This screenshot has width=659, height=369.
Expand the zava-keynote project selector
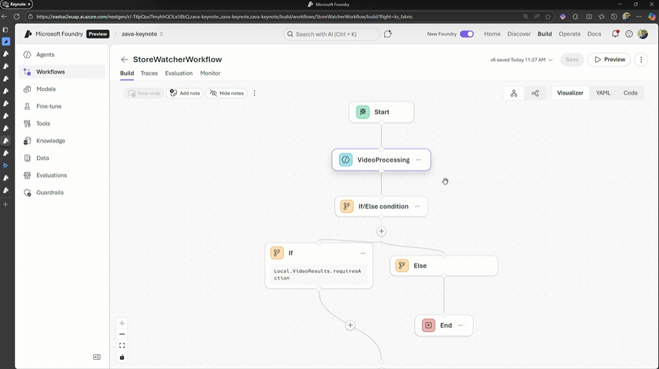142,34
